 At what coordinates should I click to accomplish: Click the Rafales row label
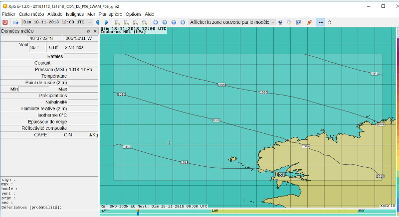pyautogui.click(x=55, y=56)
